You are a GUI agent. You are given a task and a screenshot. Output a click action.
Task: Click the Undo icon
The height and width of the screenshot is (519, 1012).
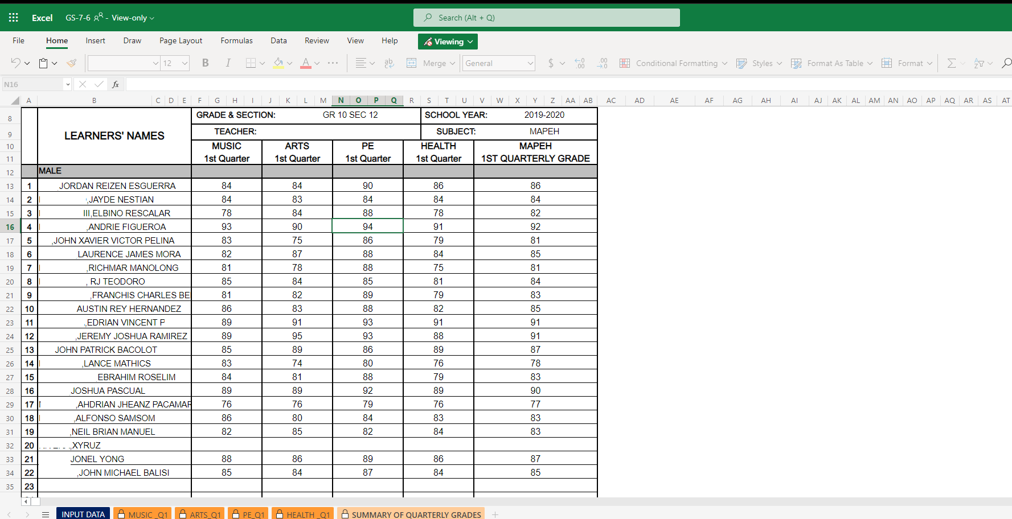point(16,63)
